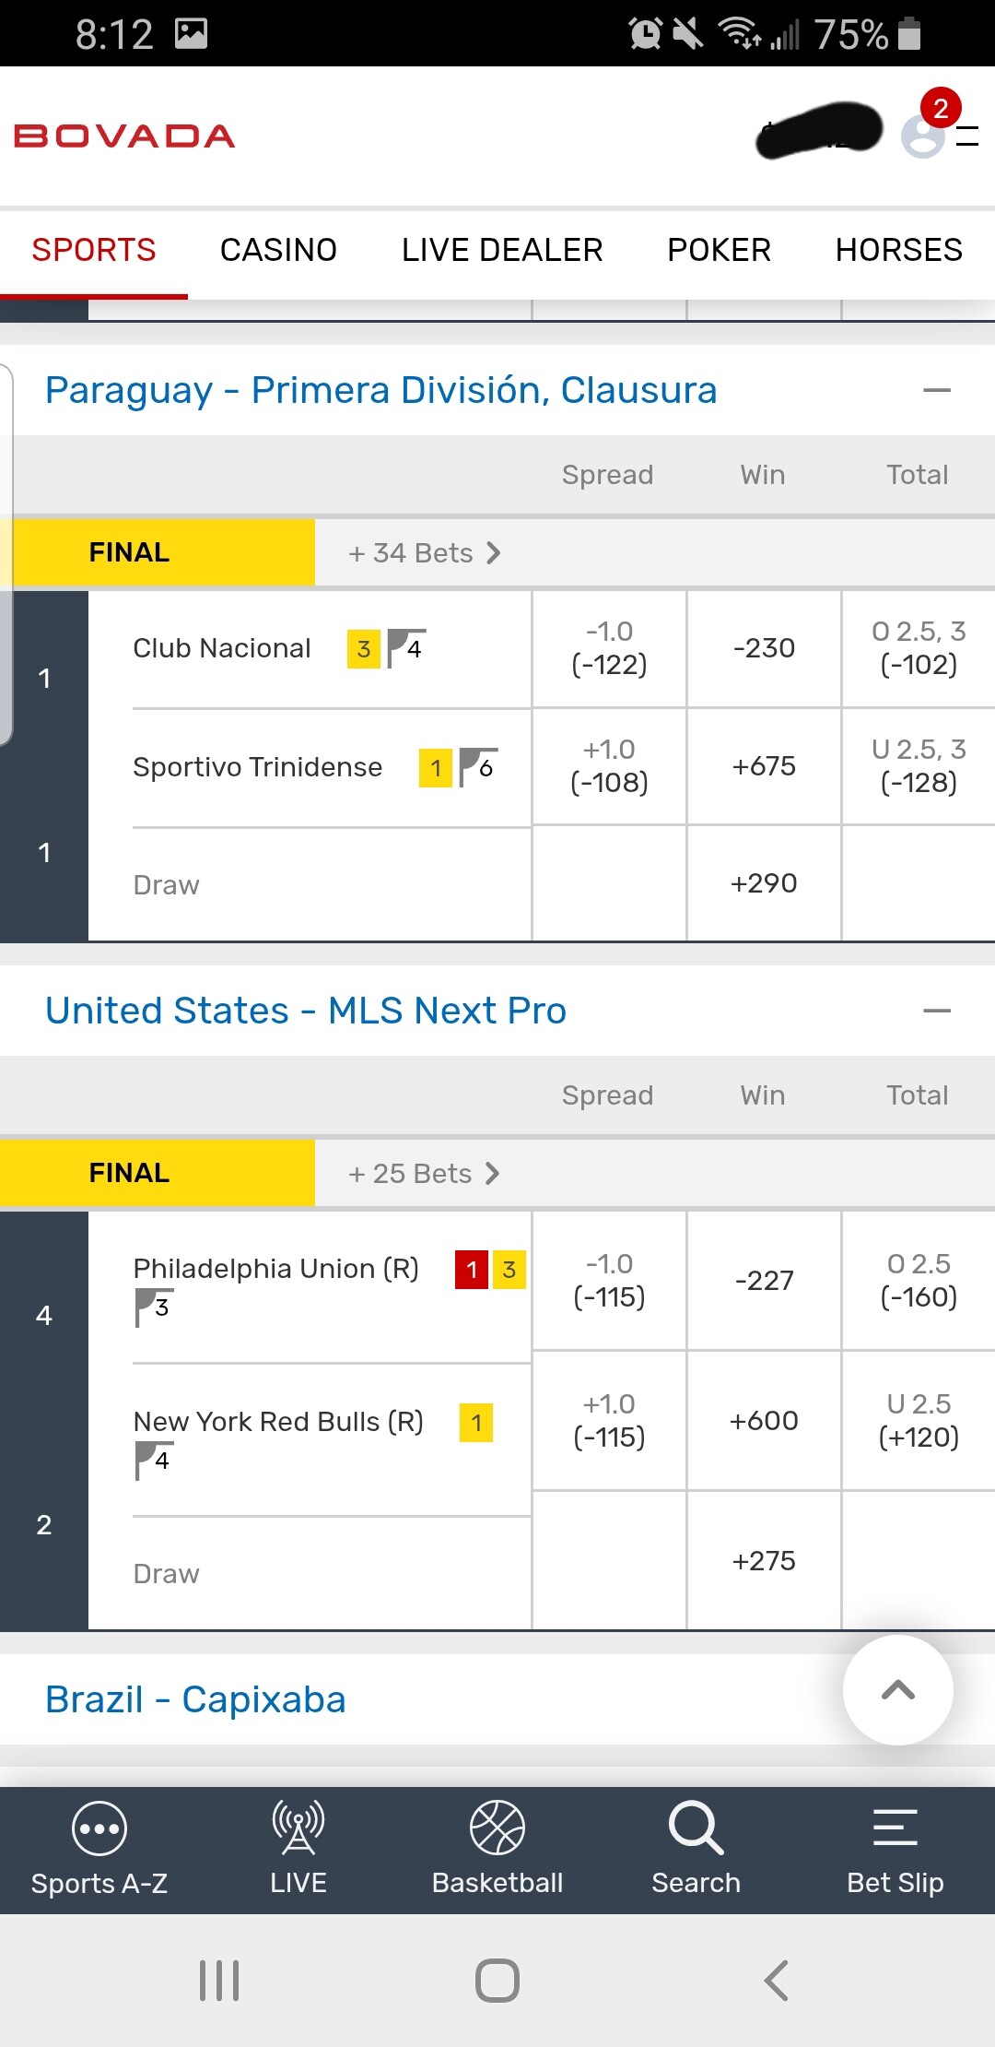This screenshot has height=2047, width=995.
Task: Open the user account profile icon
Action: point(923,136)
